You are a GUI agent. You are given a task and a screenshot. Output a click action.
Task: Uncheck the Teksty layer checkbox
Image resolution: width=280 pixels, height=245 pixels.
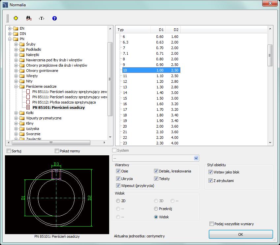pos(156,179)
